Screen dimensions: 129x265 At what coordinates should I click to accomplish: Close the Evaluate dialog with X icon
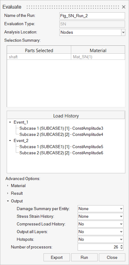tap(124, 7)
